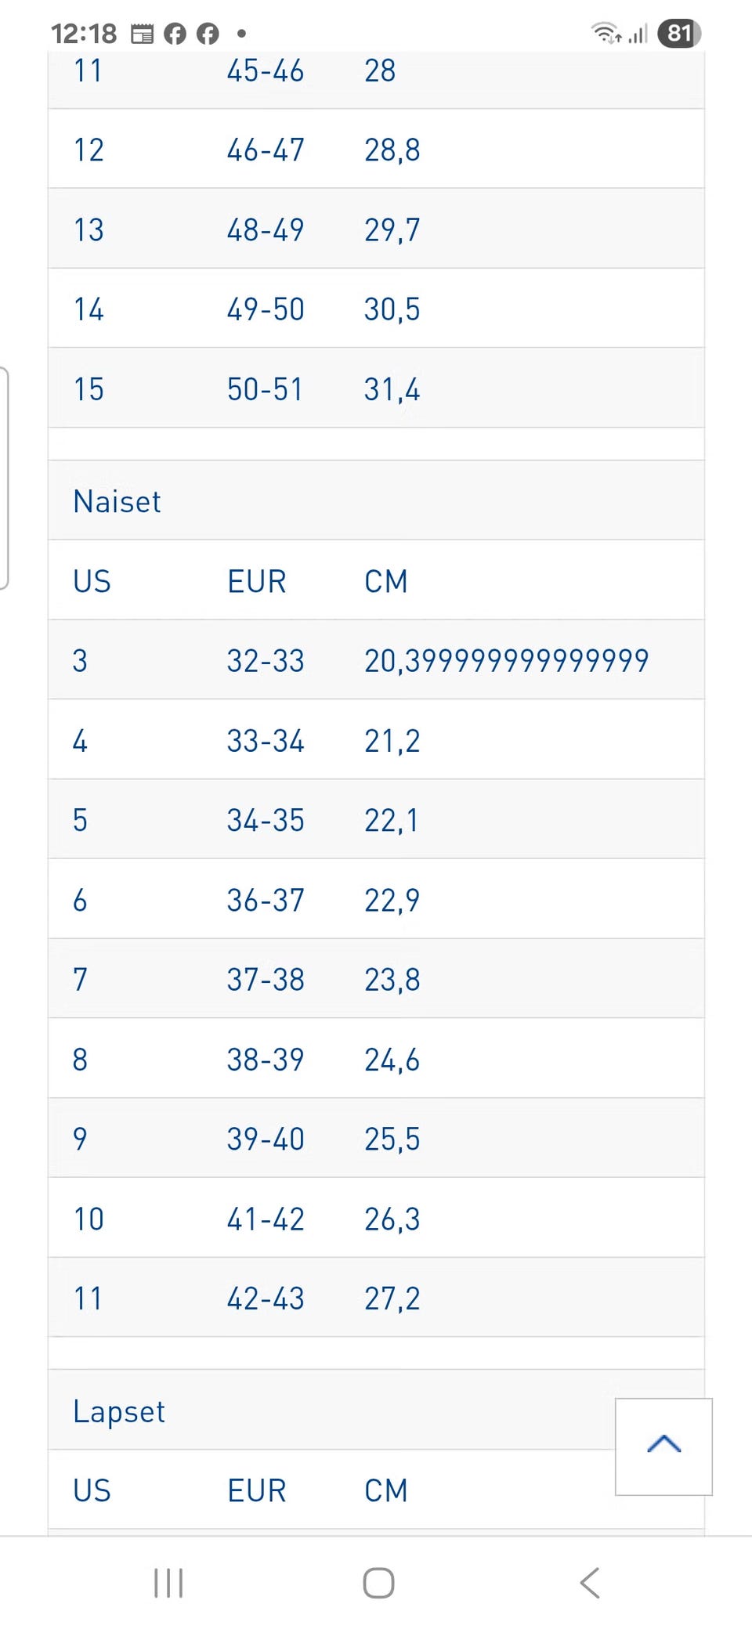
Task: Tap the battery indicator showing 81
Action: point(679,34)
